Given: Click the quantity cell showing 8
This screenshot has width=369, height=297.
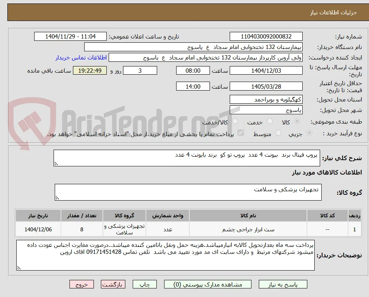Looking at the screenshot, I should click(x=81, y=229).
